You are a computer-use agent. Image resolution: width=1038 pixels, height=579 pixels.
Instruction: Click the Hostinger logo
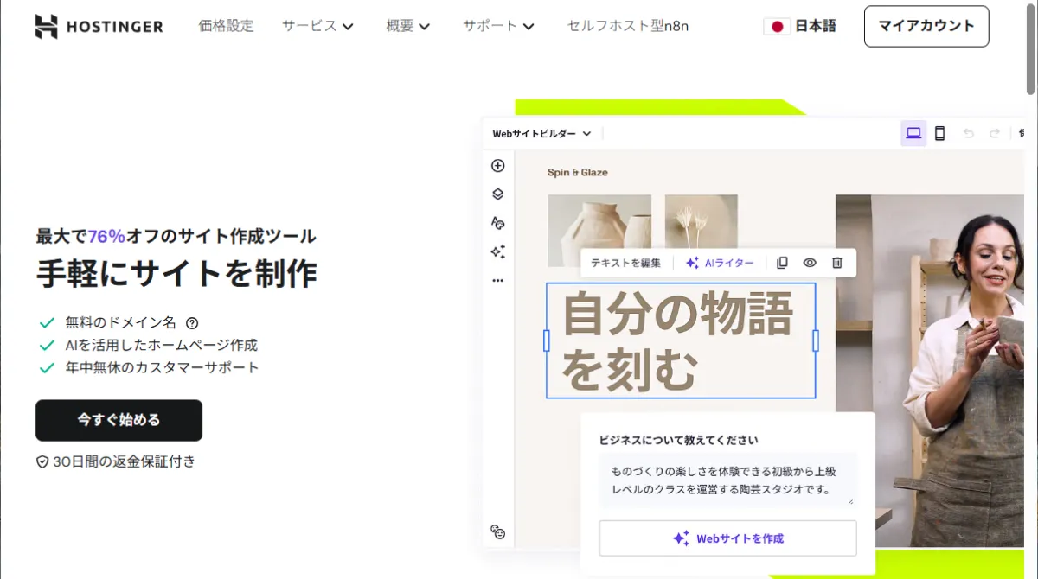click(99, 26)
